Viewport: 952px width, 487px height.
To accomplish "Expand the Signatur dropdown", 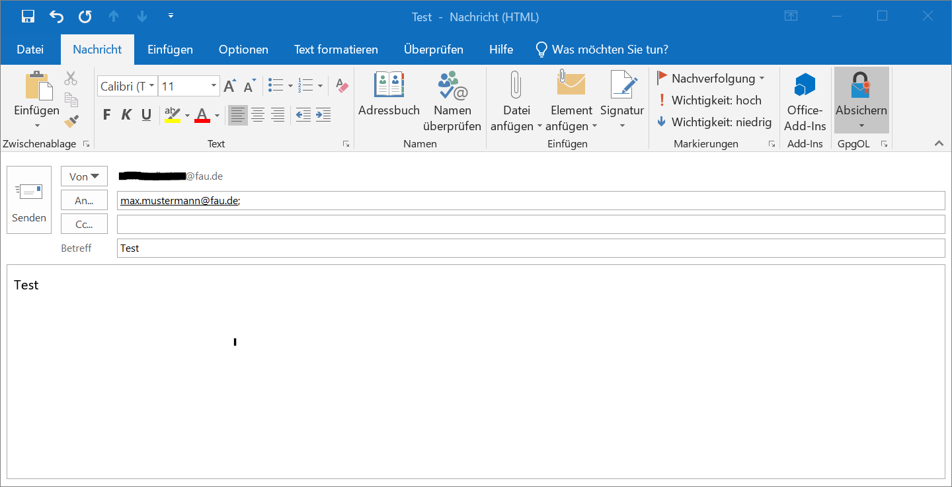I will tap(622, 126).
